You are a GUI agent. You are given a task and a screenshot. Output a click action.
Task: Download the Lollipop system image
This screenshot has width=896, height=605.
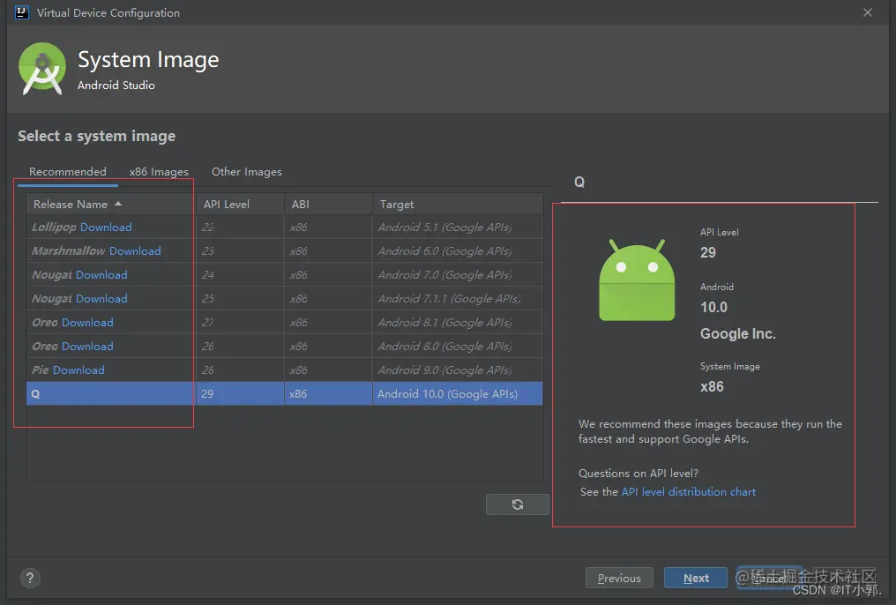coord(106,228)
